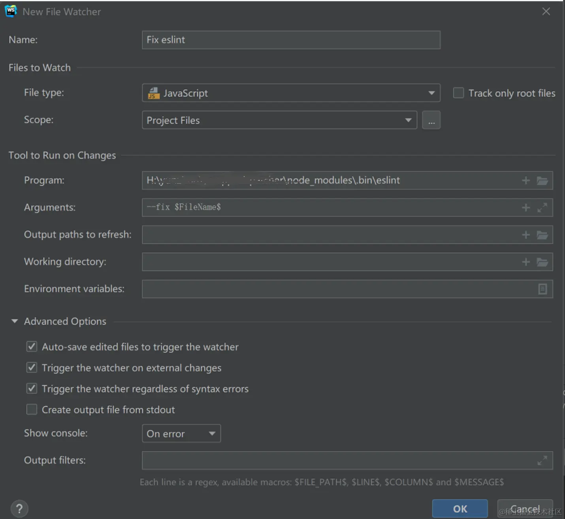Viewport: 565px width, 519px height.
Task: Uncheck Auto-save edited files to trigger watcher
Action: tap(32, 347)
